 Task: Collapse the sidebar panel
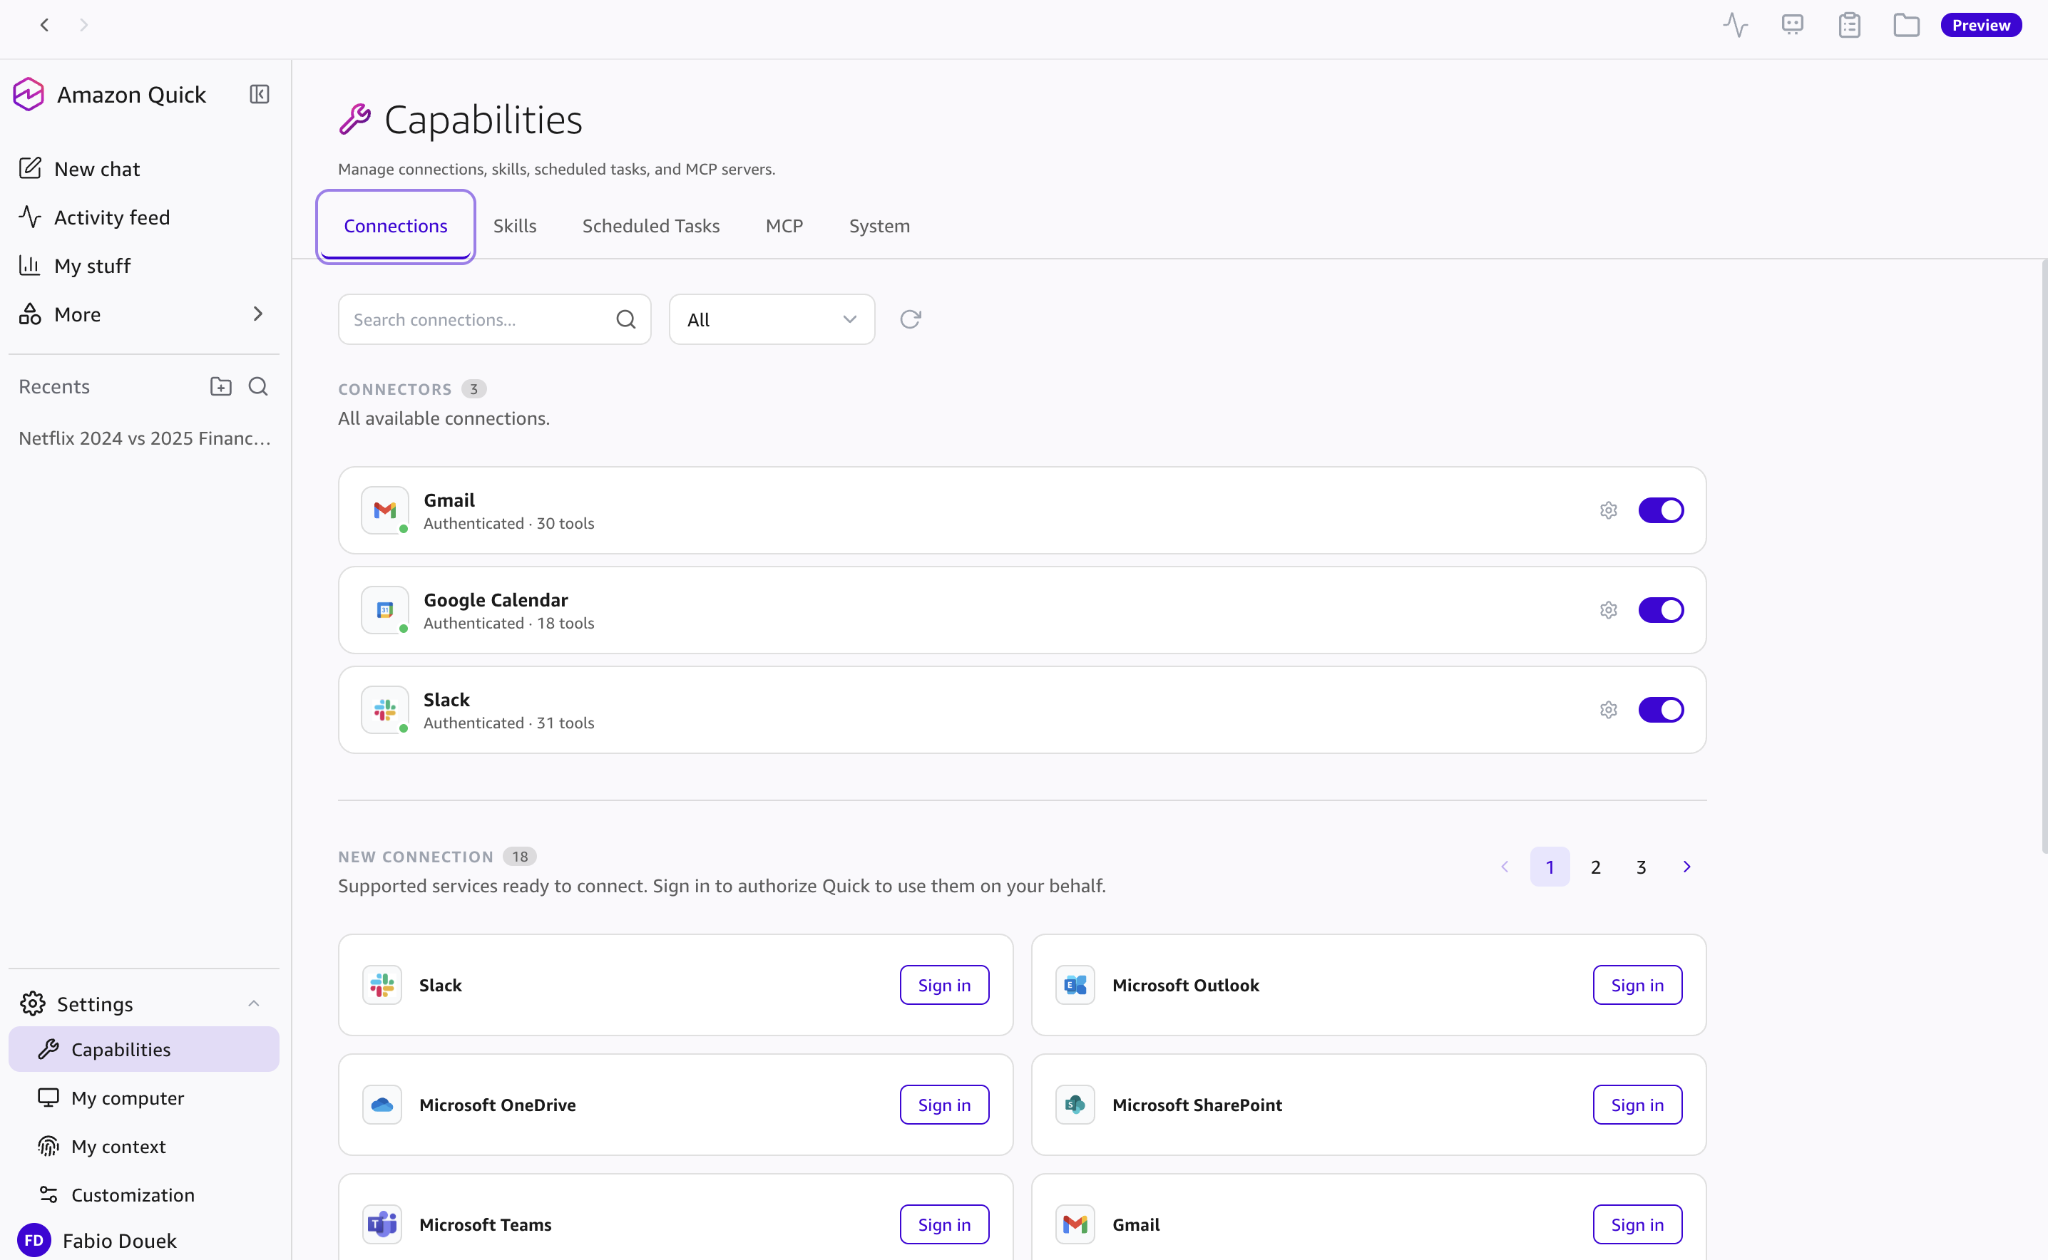click(260, 94)
